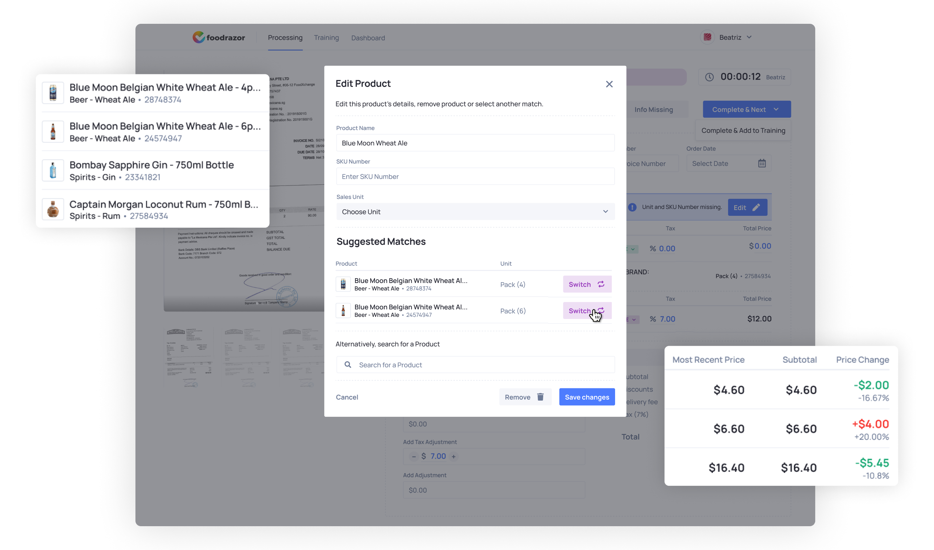934x550 pixels.
Task: Switch to the Training tab
Action: (326, 38)
